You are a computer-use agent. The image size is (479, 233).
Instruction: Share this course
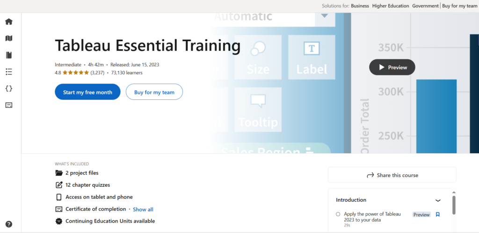click(x=392, y=175)
